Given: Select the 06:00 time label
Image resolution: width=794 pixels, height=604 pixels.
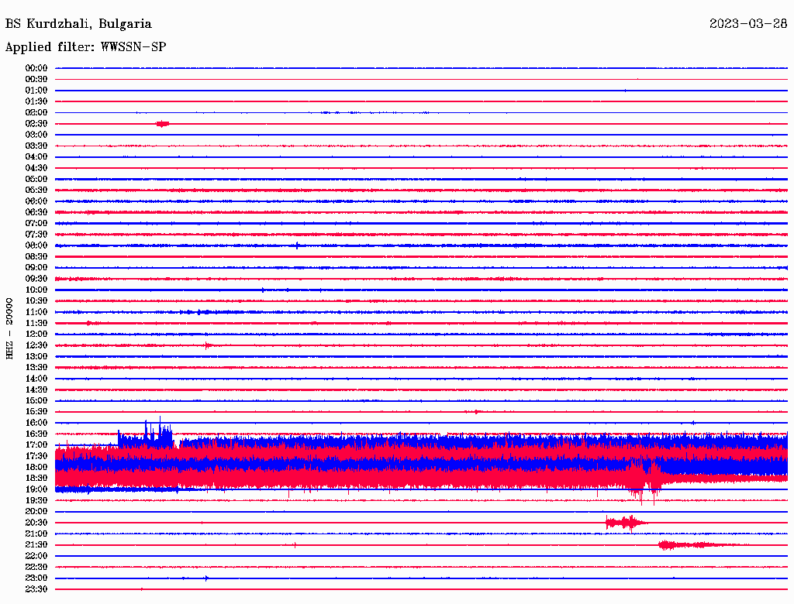Looking at the screenshot, I should [36, 201].
